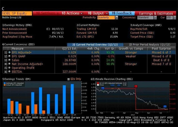Viewport: 178px width, 127px height.
Task: Click the YoY Gr column header
Action: pos(107,49)
